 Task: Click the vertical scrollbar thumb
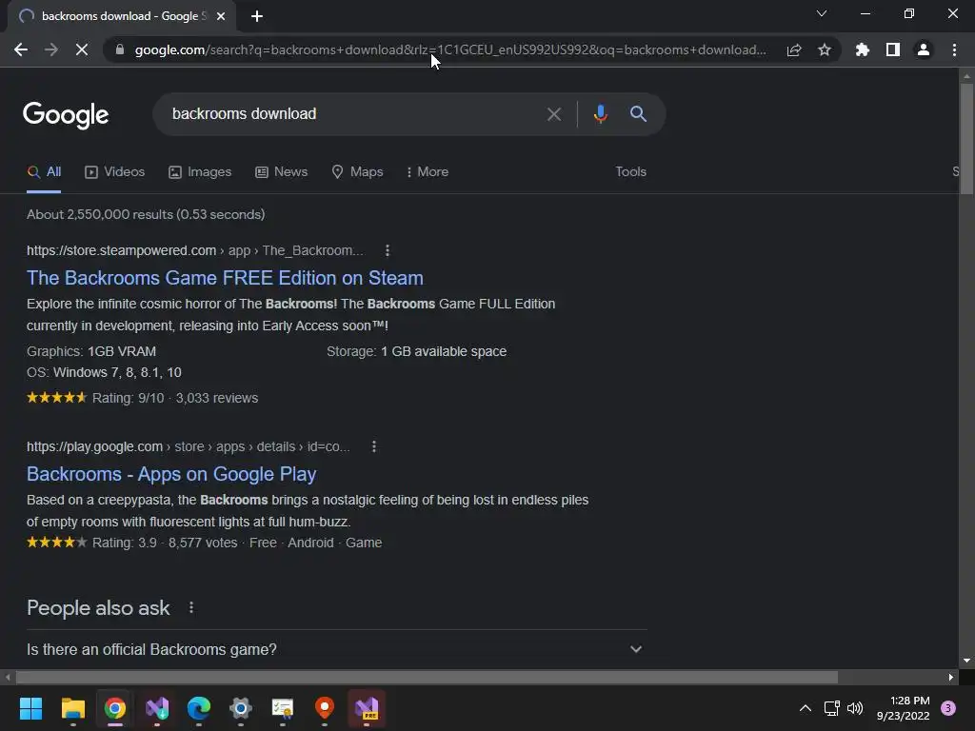pyautogui.click(x=966, y=139)
